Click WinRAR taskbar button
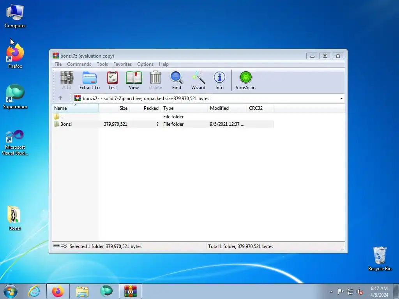399x299 pixels. click(x=131, y=291)
